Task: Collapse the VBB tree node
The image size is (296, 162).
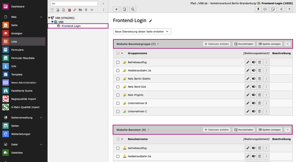Action: tap(53, 22)
